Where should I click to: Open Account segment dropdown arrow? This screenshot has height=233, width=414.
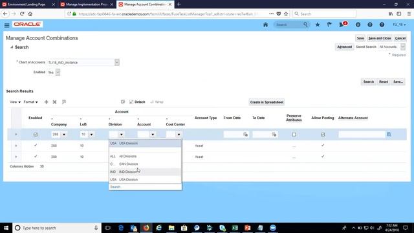(153, 135)
